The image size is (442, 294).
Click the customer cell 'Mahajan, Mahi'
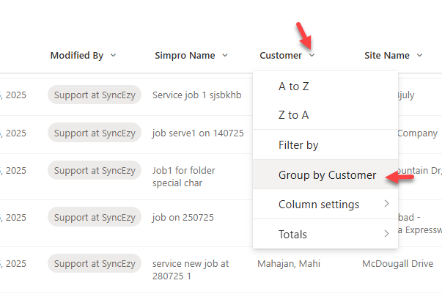(x=289, y=264)
